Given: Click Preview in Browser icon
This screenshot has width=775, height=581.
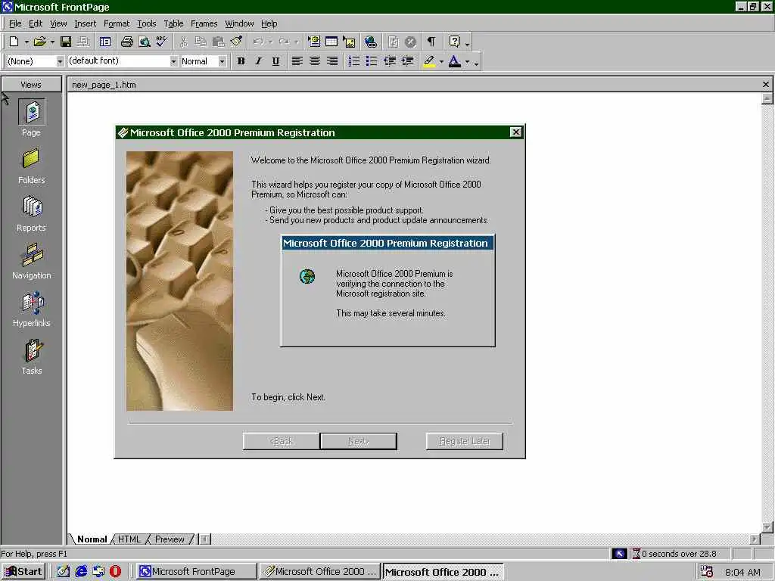Looking at the screenshot, I should [145, 42].
